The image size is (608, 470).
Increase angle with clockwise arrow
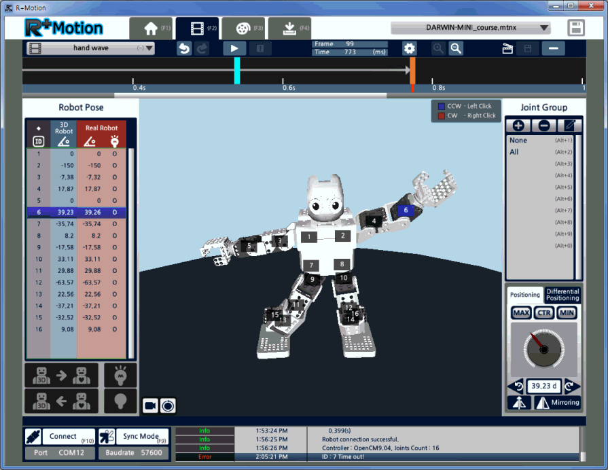(x=572, y=386)
